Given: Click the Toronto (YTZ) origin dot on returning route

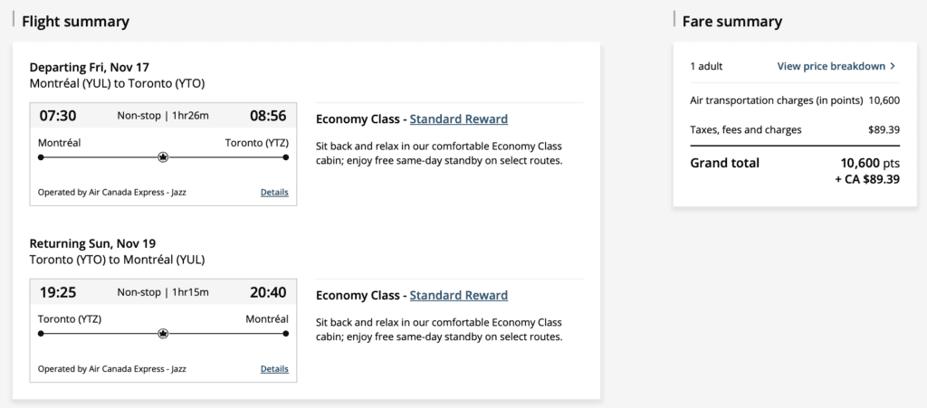Looking at the screenshot, I should 41,334.
